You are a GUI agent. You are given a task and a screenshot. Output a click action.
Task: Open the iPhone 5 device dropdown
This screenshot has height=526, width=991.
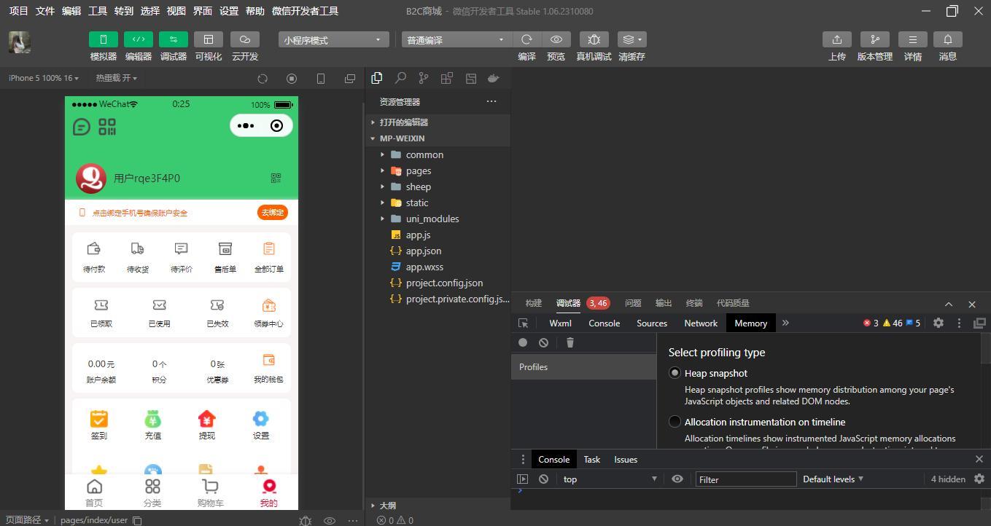click(44, 78)
